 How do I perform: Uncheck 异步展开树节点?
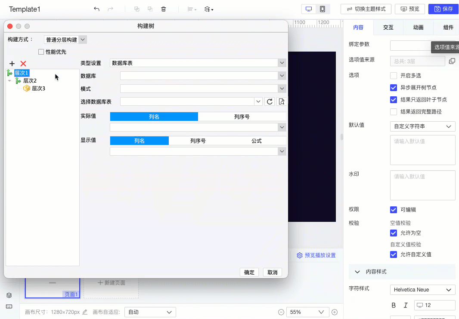[394, 87]
